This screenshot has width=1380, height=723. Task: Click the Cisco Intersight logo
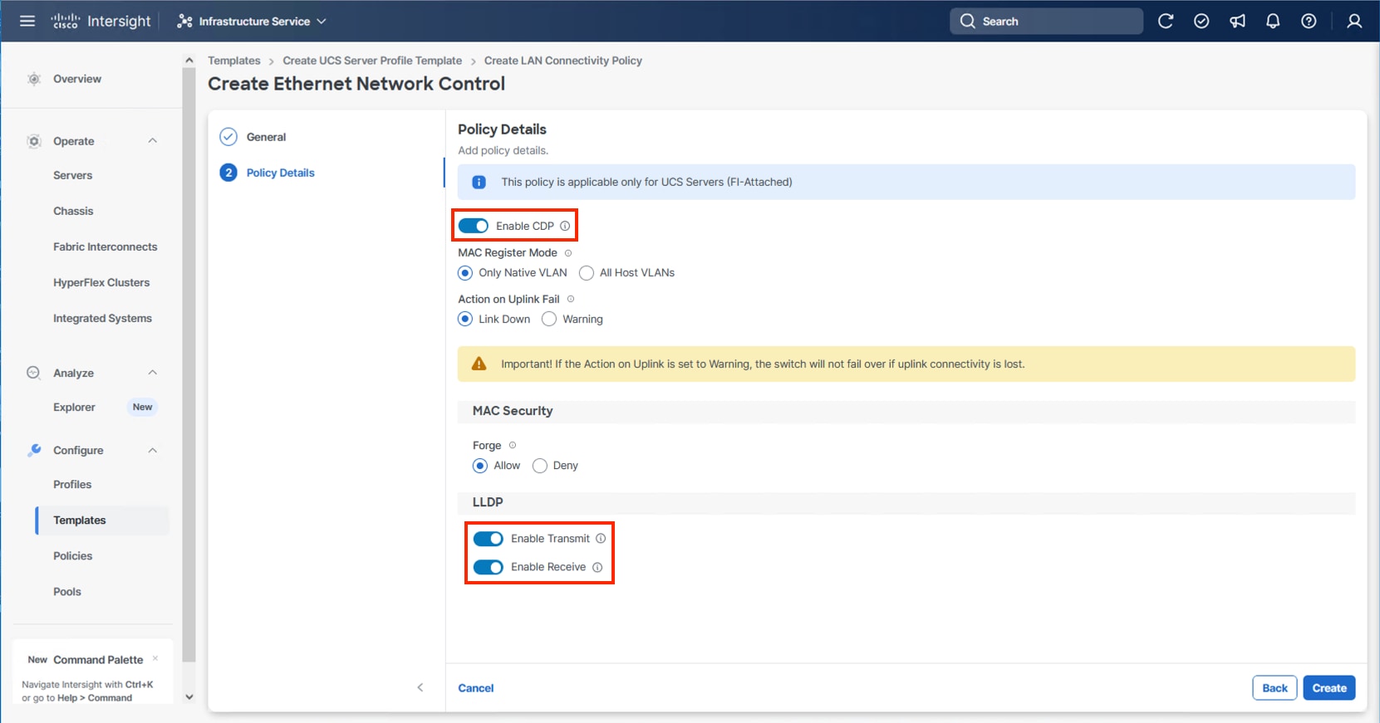coord(101,21)
